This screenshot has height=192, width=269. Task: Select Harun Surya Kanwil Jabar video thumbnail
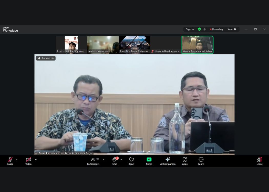coord(197,45)
